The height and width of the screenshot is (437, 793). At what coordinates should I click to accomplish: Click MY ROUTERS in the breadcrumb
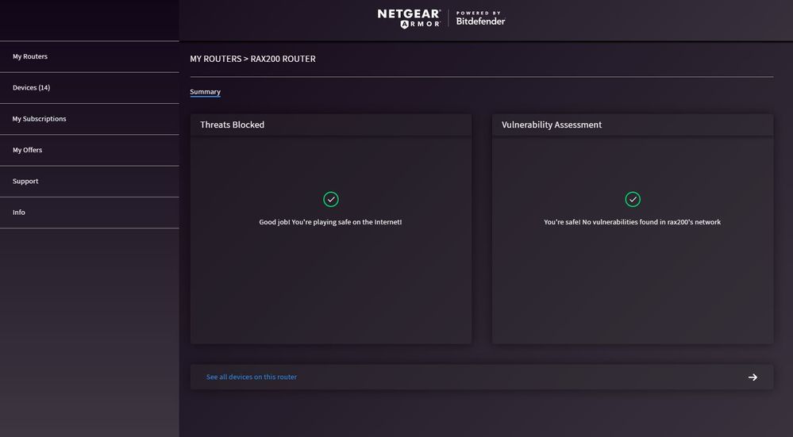(x=215, y=59)
